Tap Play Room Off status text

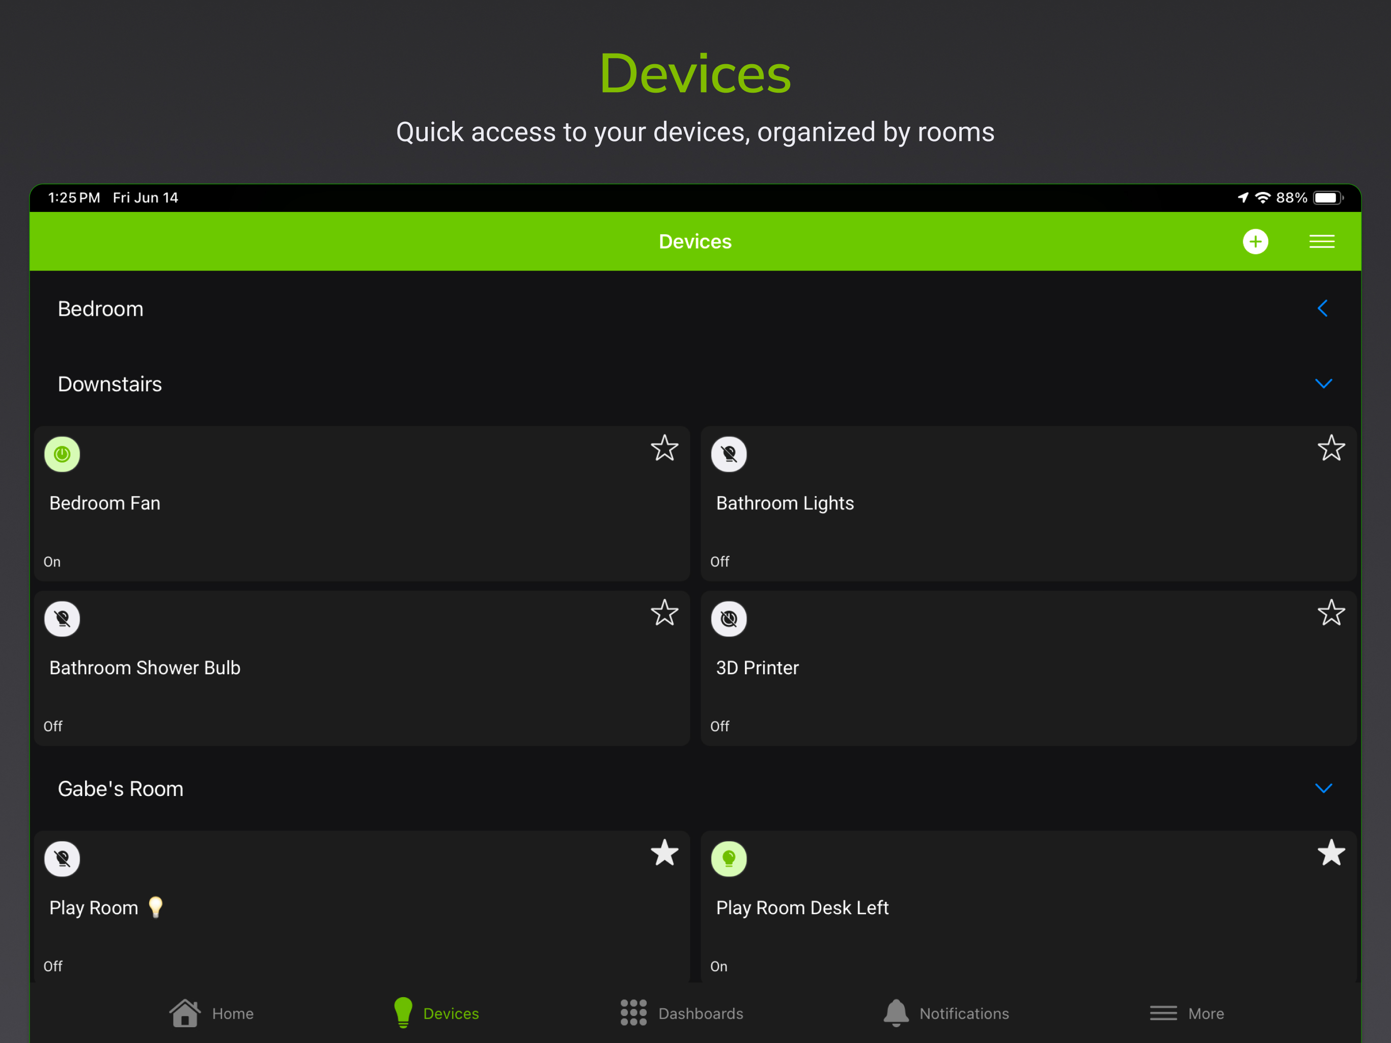pos(53,966)
